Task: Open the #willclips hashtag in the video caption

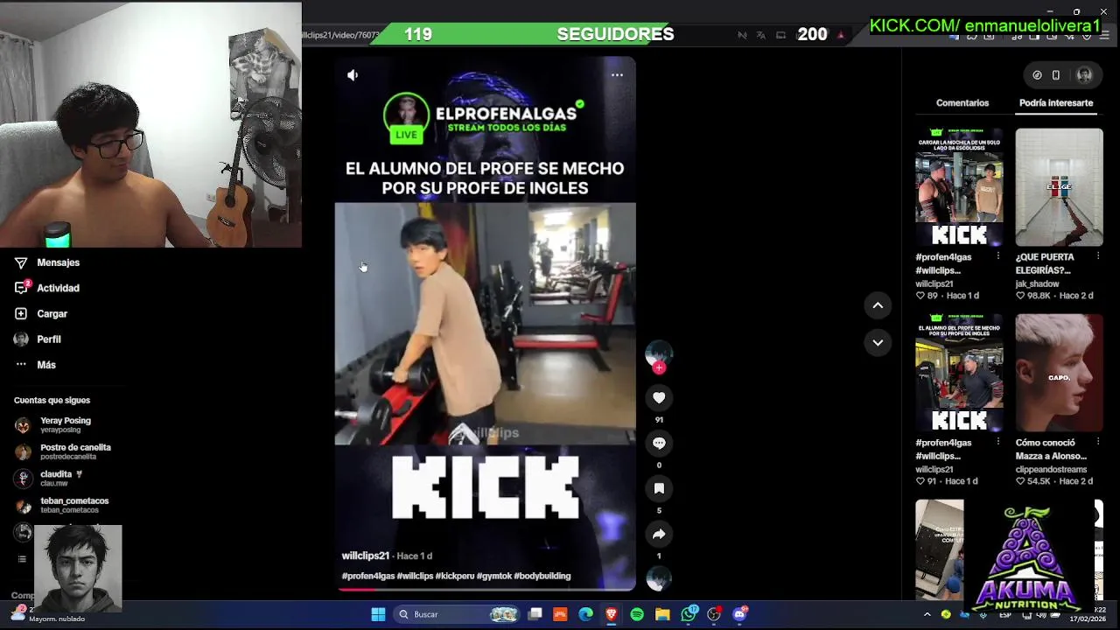Action: [x=415, y=576]
